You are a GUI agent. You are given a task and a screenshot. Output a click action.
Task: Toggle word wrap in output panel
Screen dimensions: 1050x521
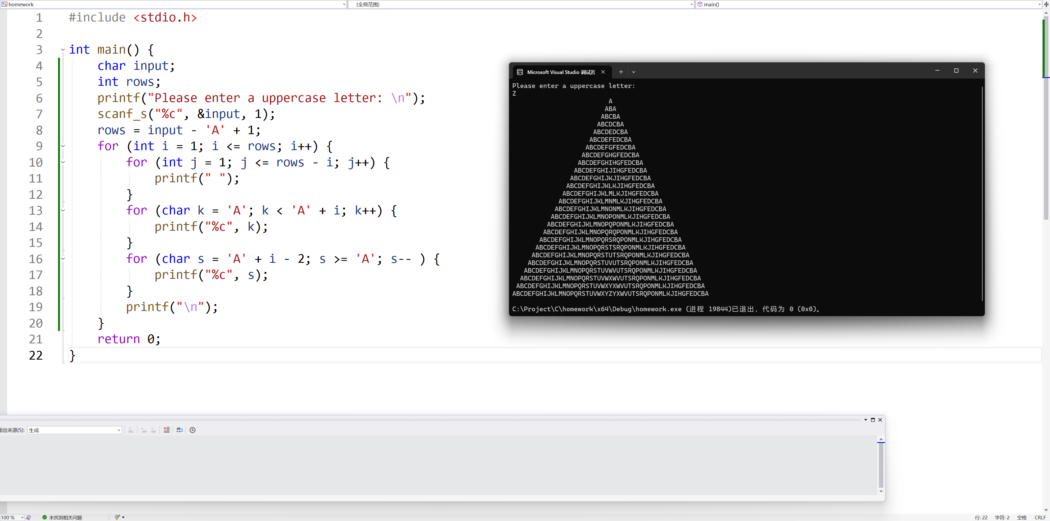[x=179, y=430]
